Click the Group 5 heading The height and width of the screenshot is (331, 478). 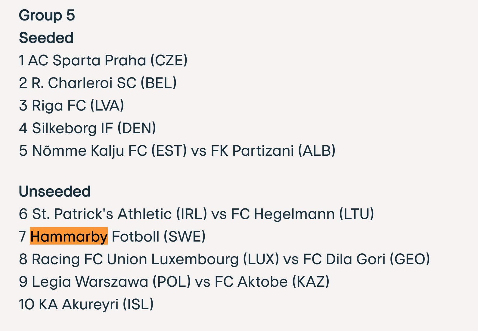[x=47, y=15]
